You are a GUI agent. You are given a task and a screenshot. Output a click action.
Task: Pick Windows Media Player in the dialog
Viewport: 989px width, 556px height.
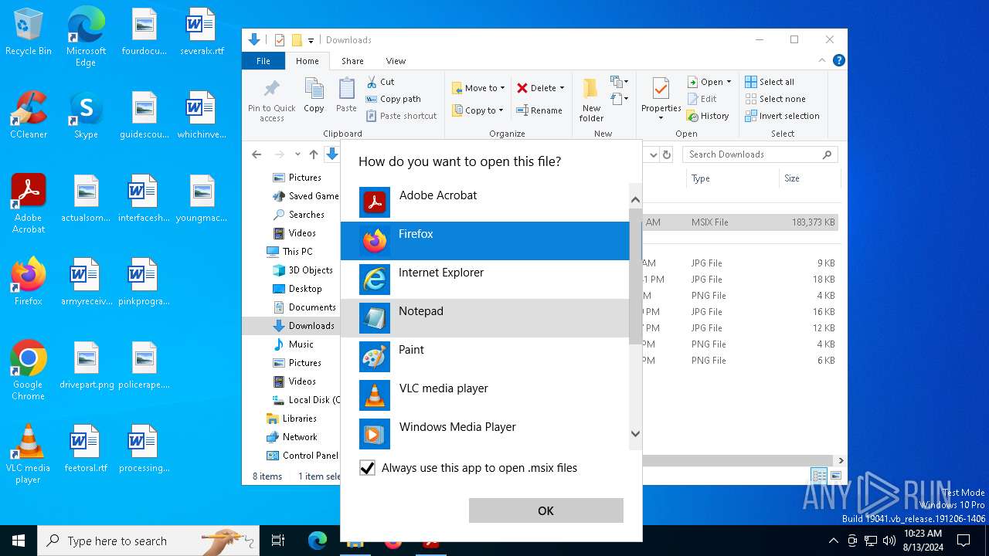click(485, 434)
